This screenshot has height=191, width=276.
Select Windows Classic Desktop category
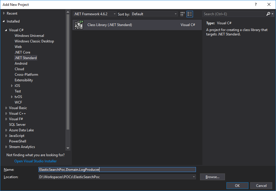point(34,41)
